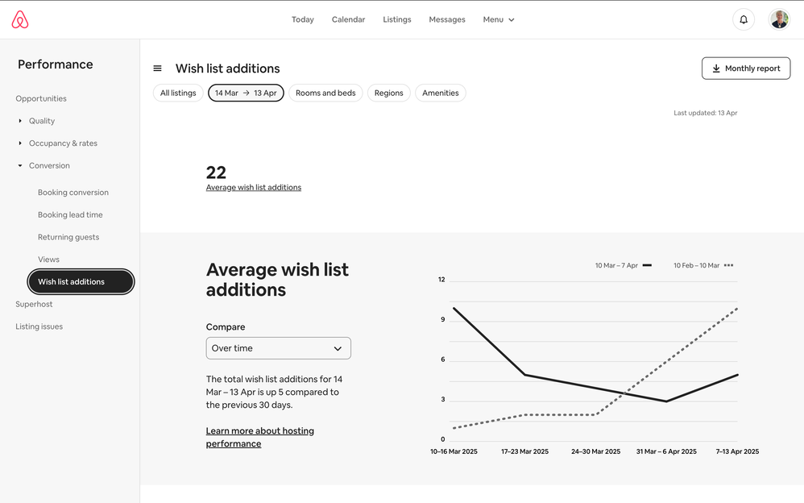
Task: Download the Monthly report
Action: point(745,69)
